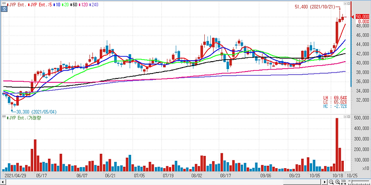Image resolution: width=371 pixels, height=185 pixels.
Task: Click the 0.00% change value
Action: point(364,21)
